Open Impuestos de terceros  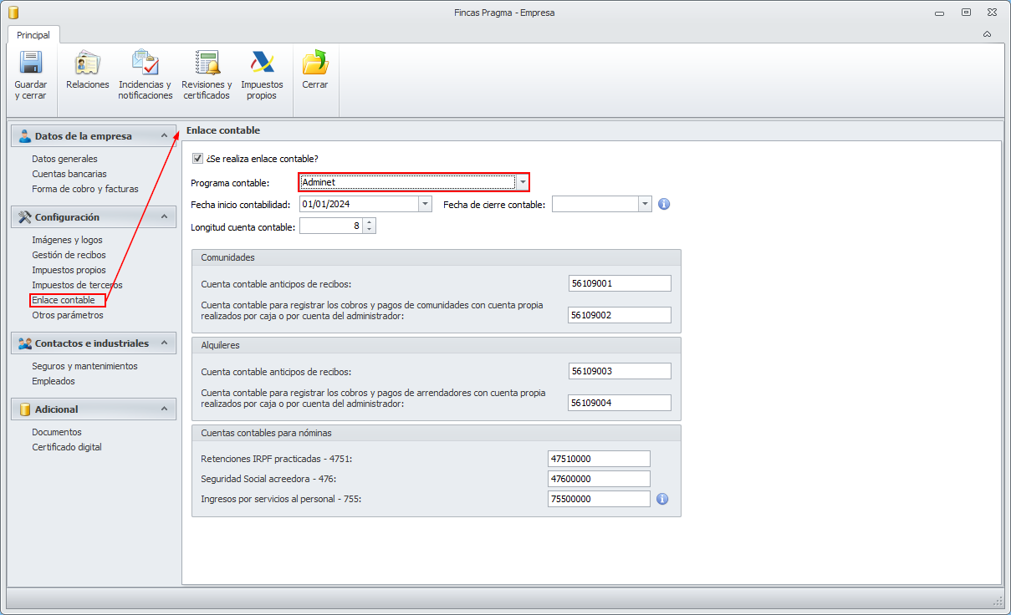click(77, 285)
